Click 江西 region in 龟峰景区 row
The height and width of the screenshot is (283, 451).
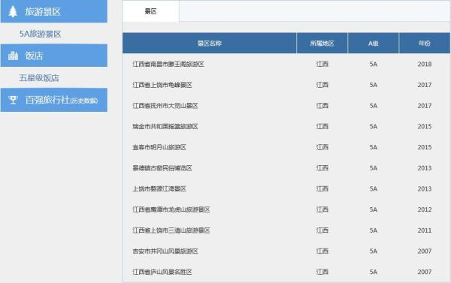pos(322,85)
